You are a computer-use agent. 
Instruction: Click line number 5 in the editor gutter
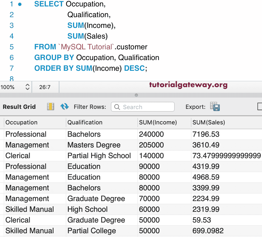pyautogui.click(x=11, y=47)
